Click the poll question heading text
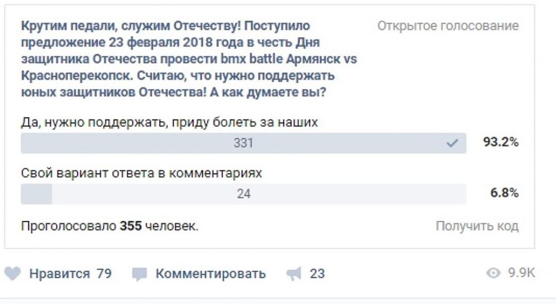Viewport: 556px width, 304px height. coord(189,59)
